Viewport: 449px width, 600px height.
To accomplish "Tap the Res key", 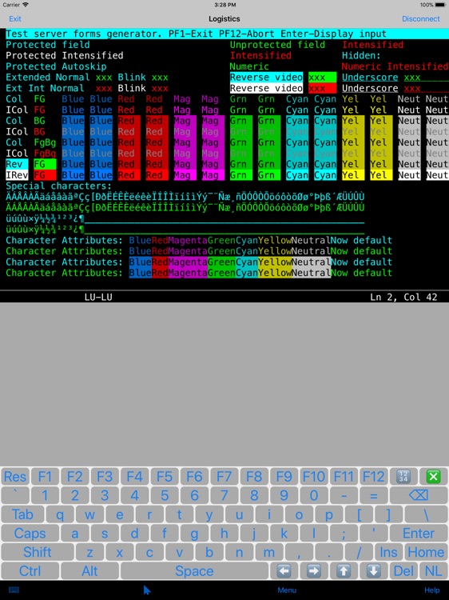I will click(x=15, y=477).
